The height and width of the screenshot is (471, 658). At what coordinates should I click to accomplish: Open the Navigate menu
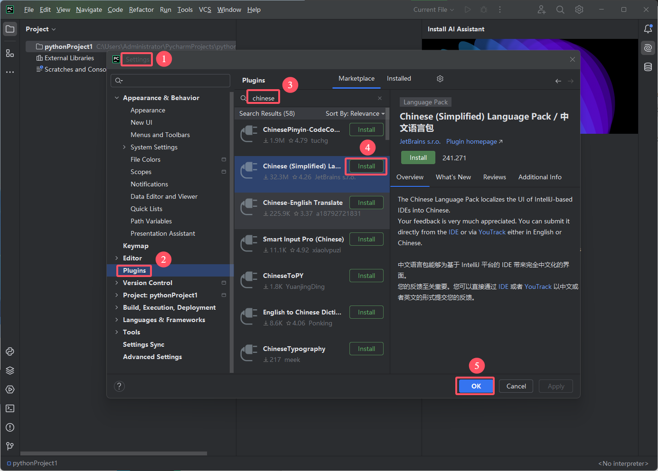pos(89,9)
